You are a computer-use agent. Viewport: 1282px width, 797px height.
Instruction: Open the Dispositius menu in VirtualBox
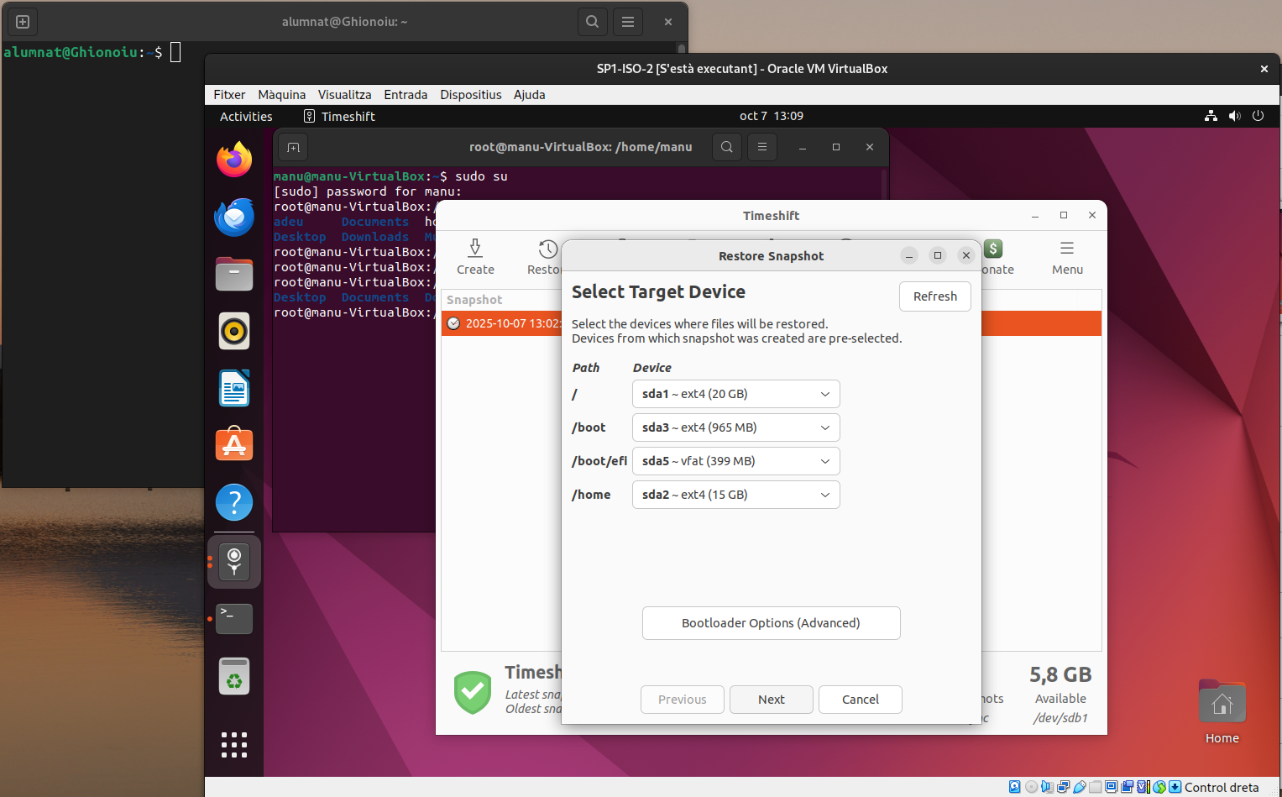coord(470,95)
